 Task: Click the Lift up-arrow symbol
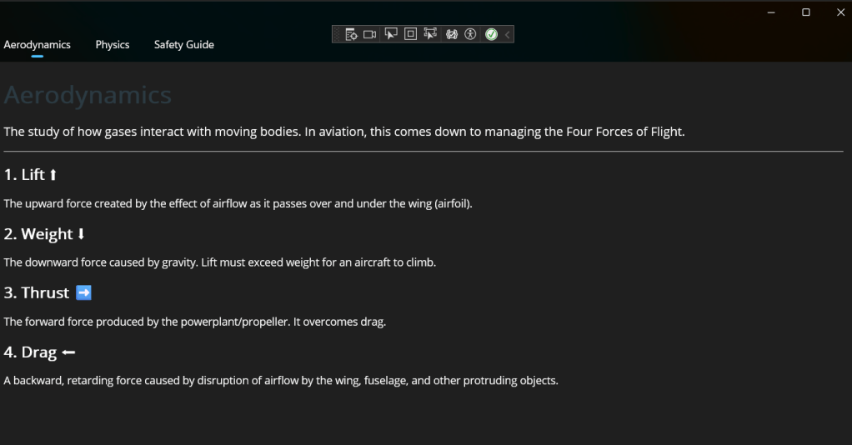pos(53,175)
